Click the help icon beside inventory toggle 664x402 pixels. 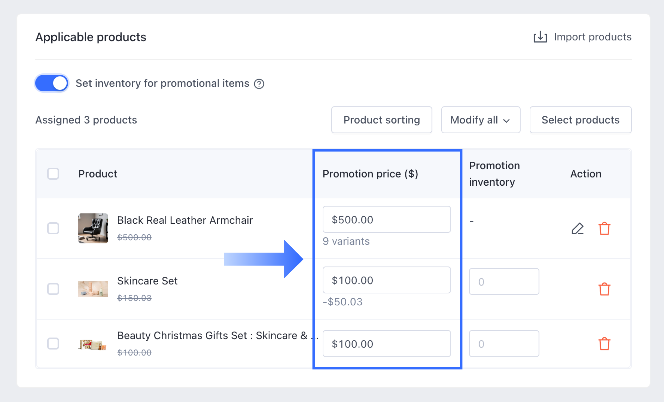(x=259, y=84)
